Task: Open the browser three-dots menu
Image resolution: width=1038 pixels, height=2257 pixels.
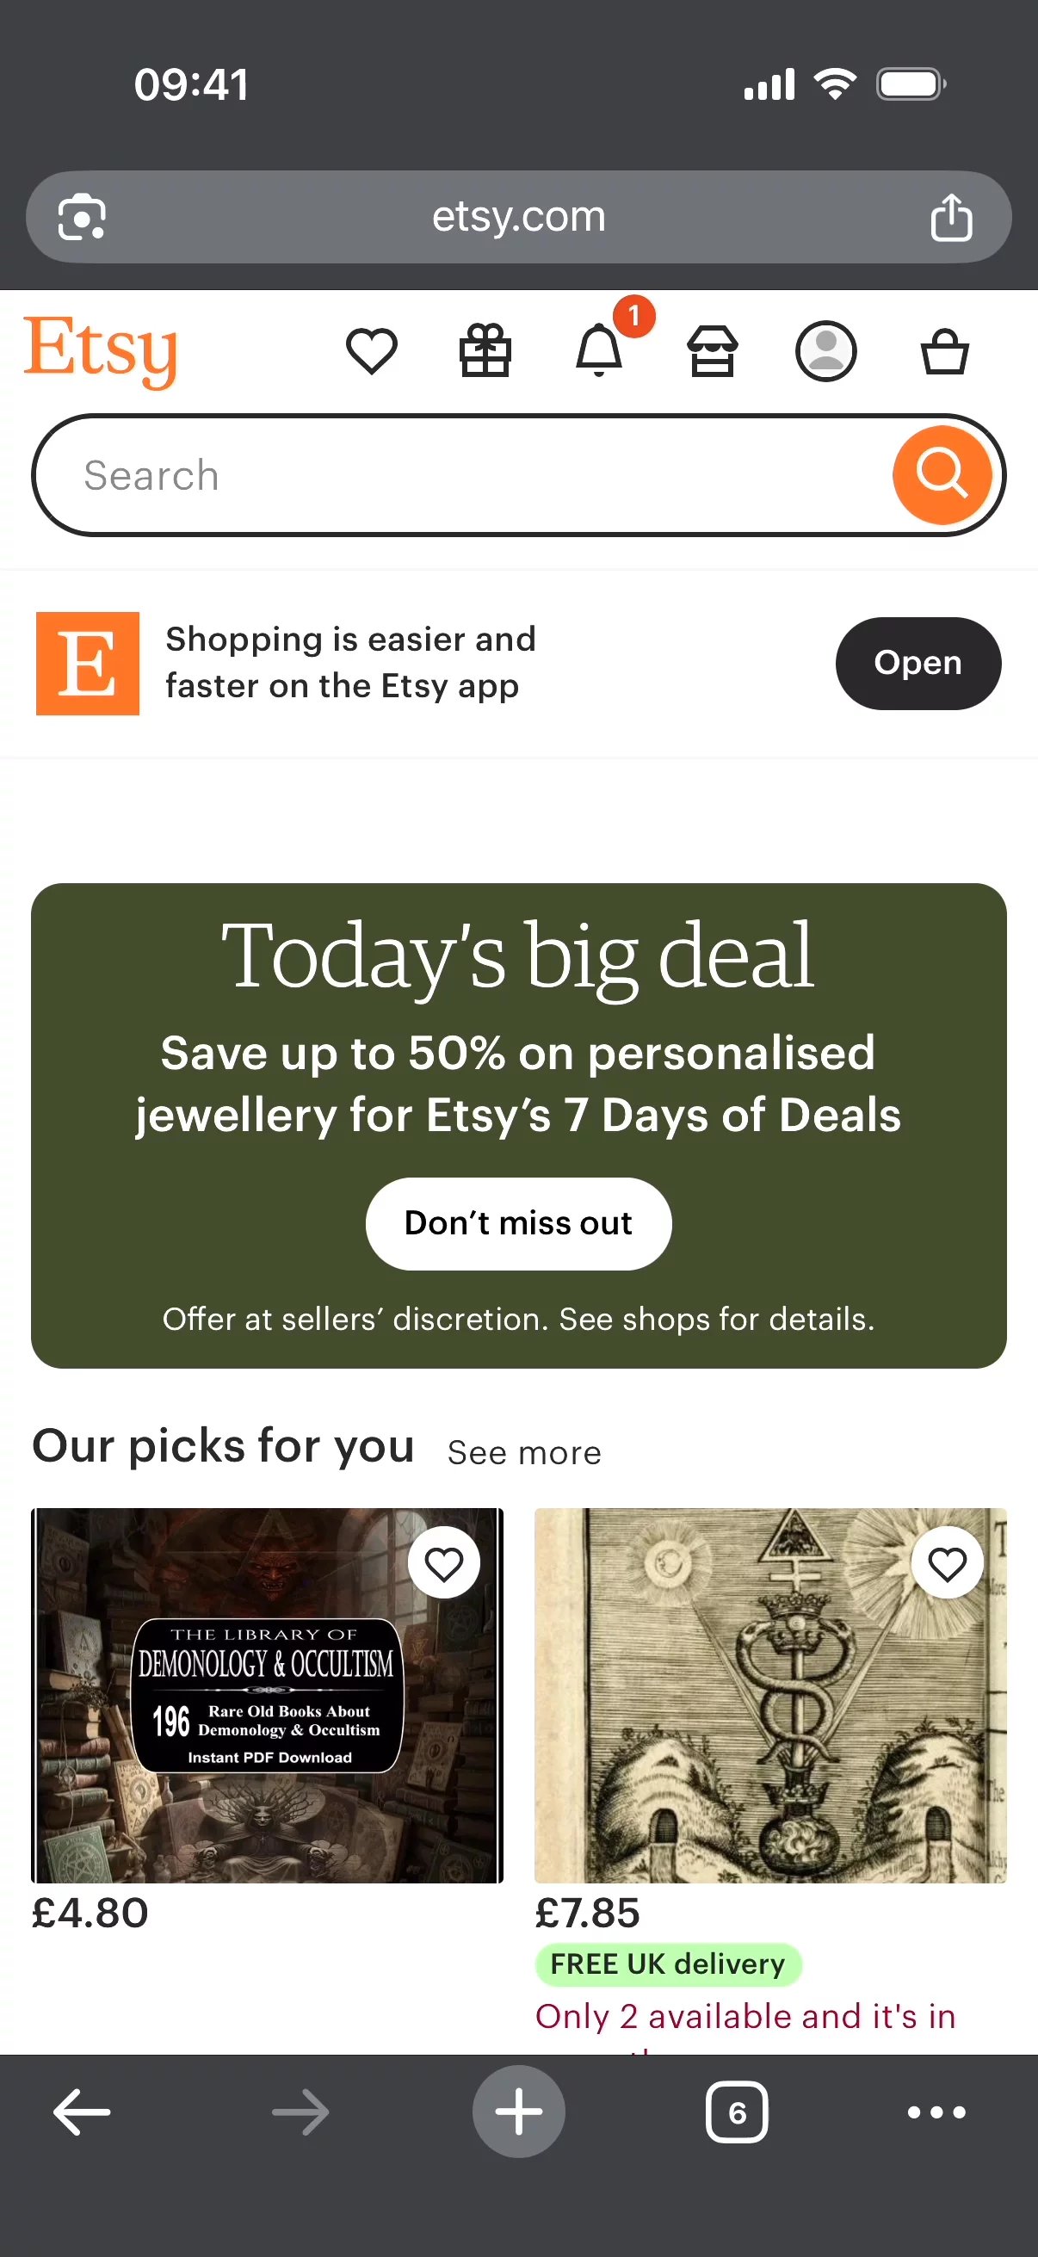Action: [x=936, y=2112]
